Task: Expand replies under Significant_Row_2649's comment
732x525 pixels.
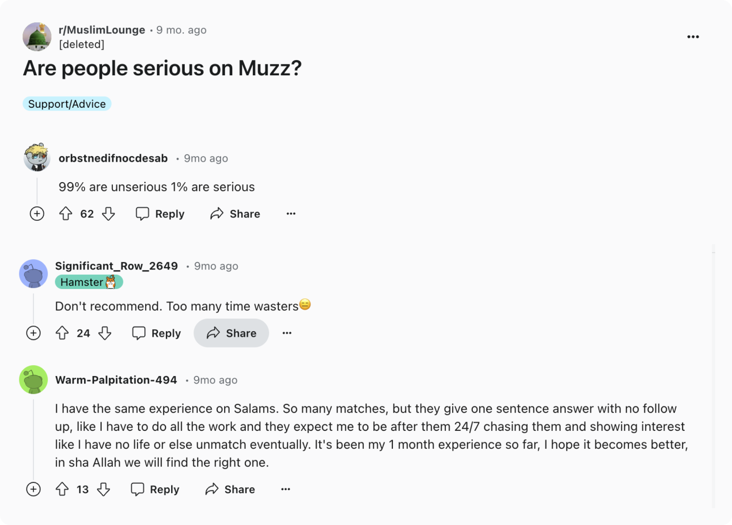Action: point(33,333)
